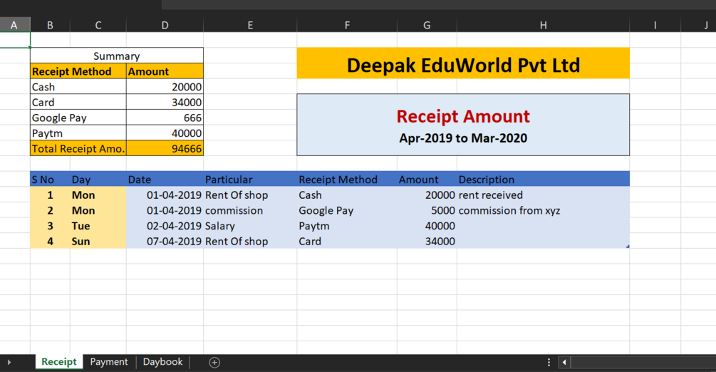
Task: Click the sheet tab scroll arrow at bottom left
Action: pyautogui.click(x=9, y=363)
